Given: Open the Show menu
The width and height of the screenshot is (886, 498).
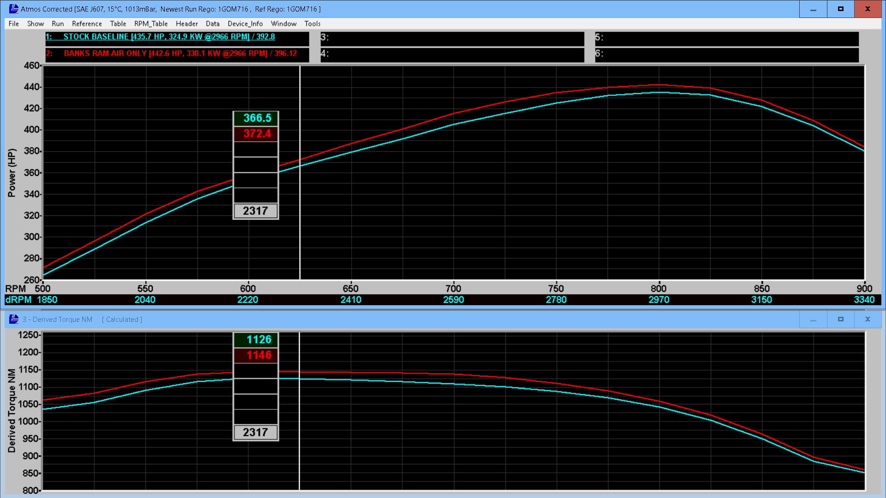Looking at the screenshot, I should (x=35, y=24).
